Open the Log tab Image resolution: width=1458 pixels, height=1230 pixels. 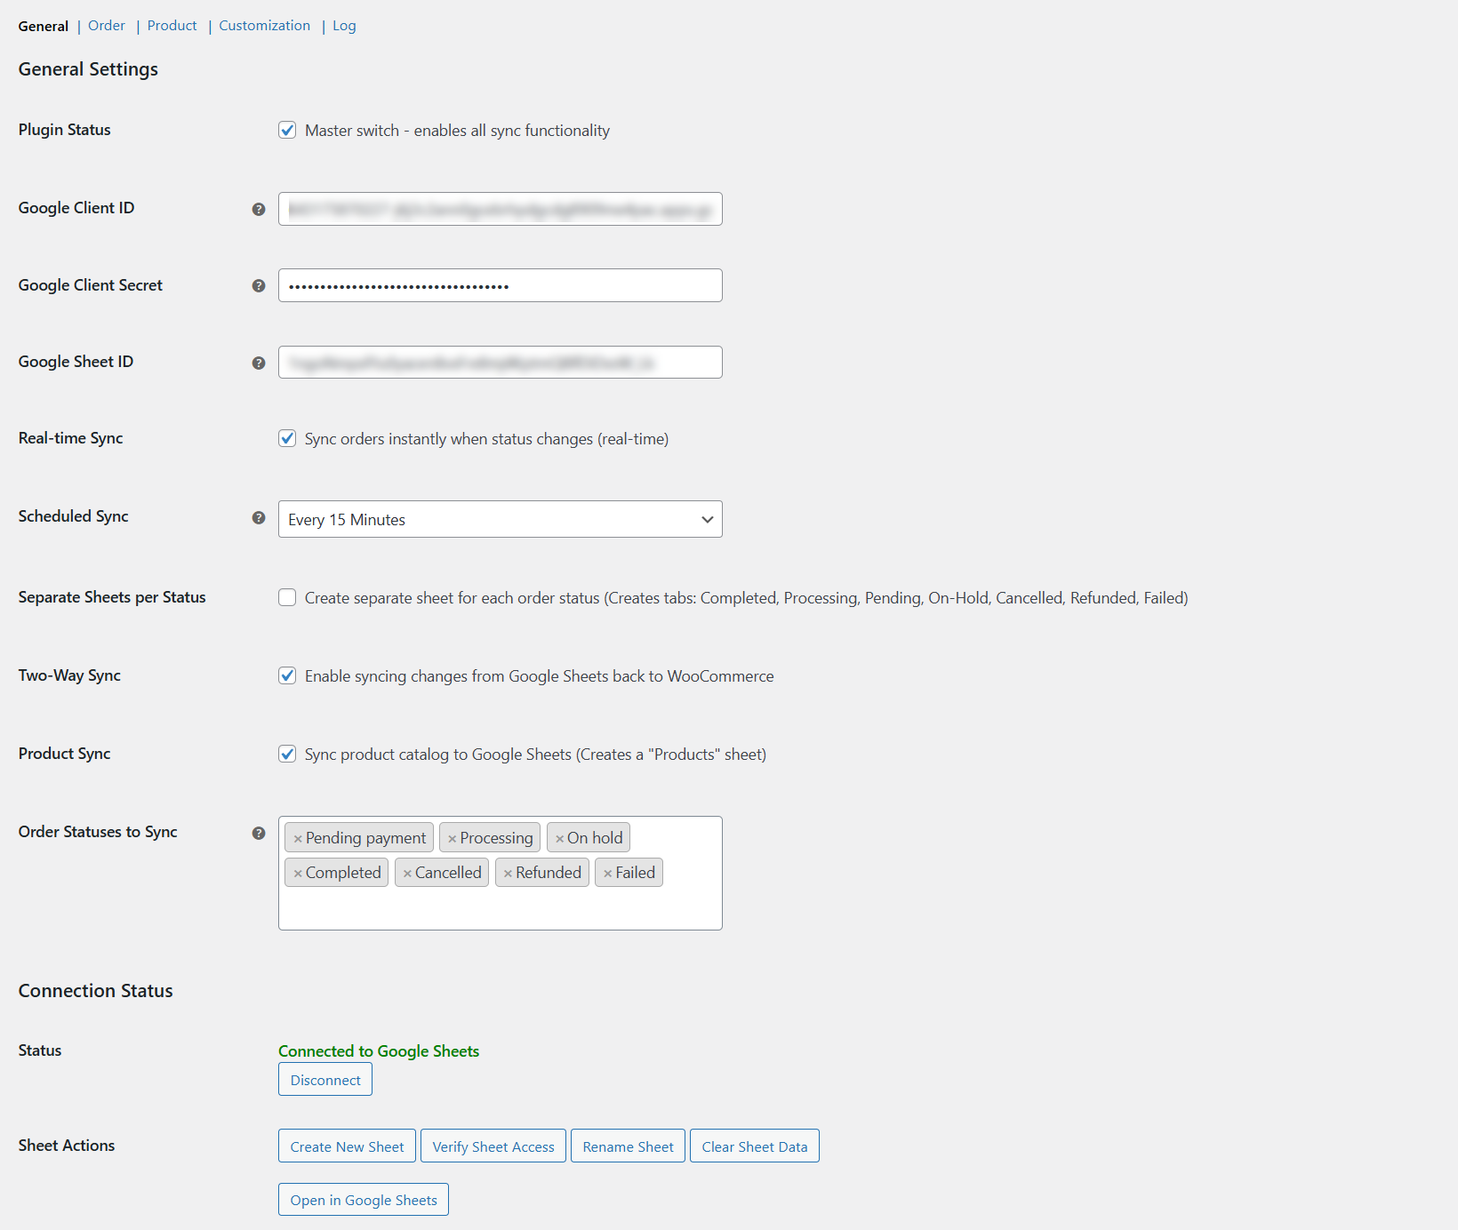344,26
